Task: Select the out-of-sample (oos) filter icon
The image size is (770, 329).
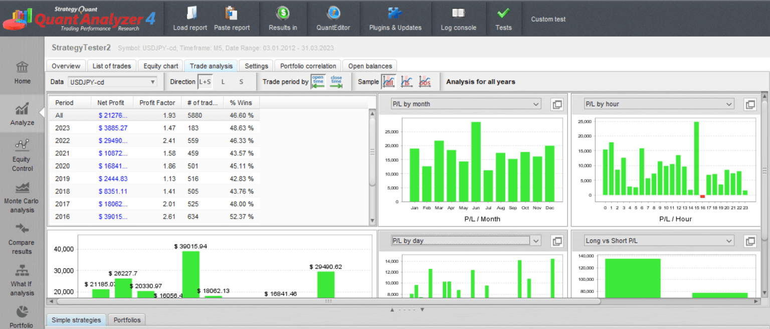Action: (424, 81)
